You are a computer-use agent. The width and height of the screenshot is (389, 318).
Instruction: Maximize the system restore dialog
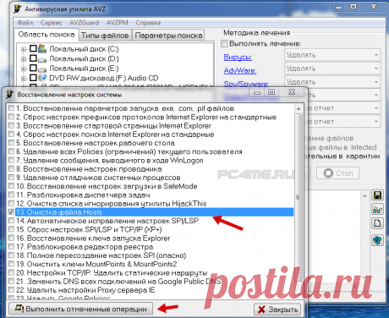(271, 92)
